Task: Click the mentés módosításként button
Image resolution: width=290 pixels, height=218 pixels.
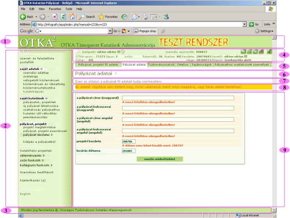Action: tap(160, 159)
